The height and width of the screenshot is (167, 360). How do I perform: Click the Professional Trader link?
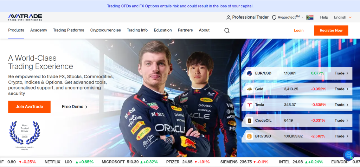(247, 17)
